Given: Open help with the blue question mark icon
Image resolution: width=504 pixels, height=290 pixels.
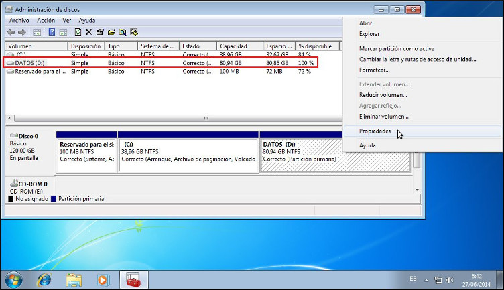Looking at the screenshot, I should click(x=52, y=32).
